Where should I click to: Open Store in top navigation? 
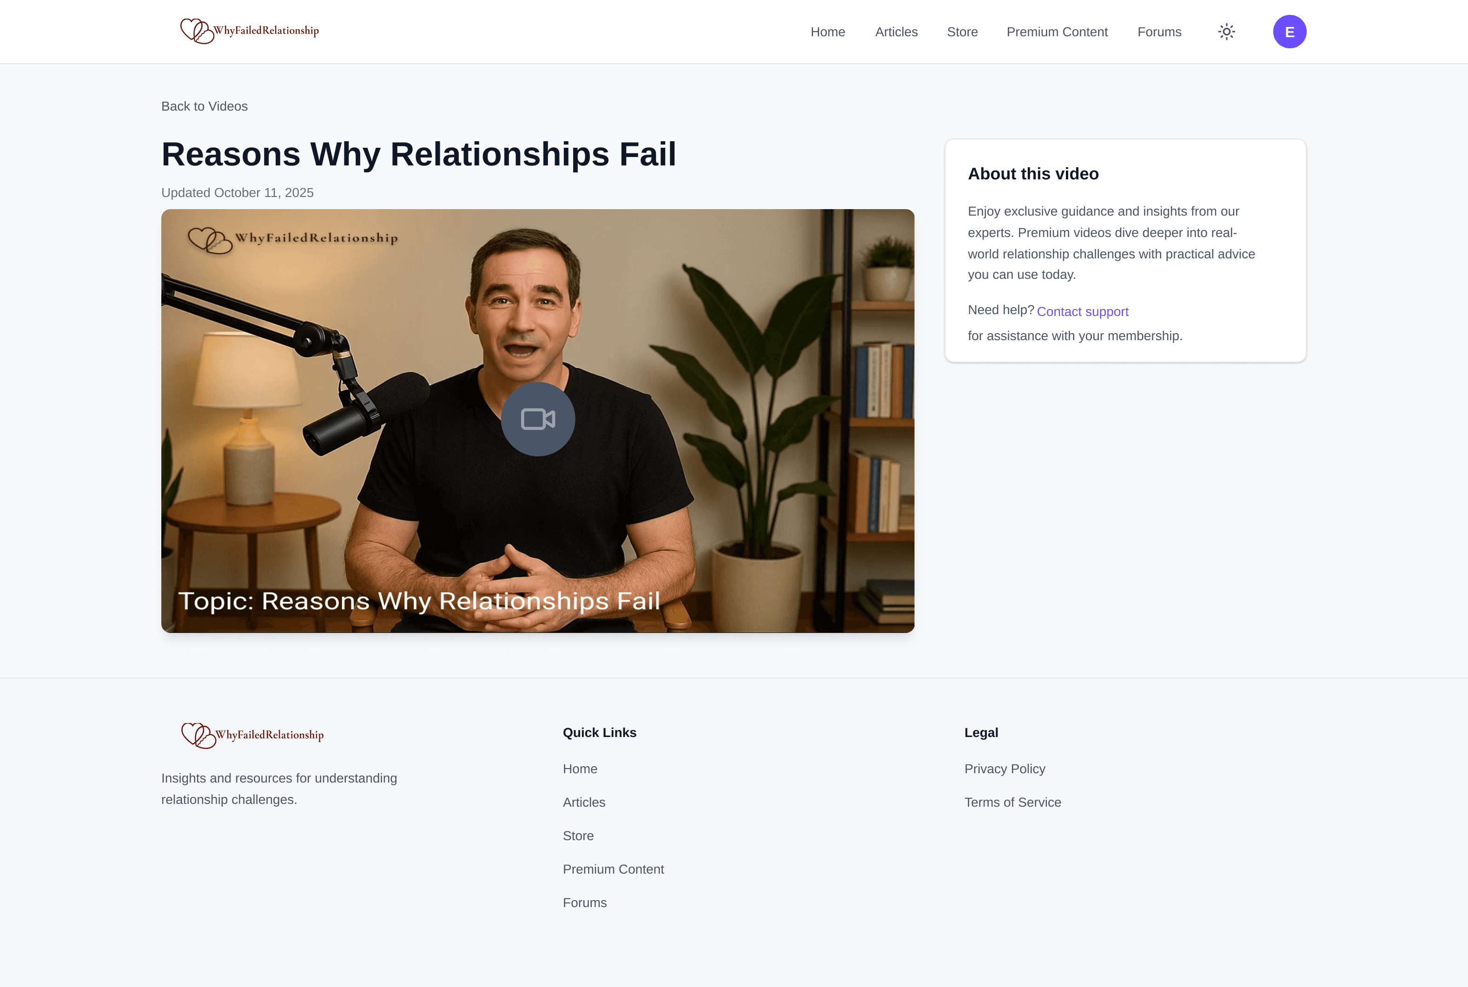click(962, 32)
